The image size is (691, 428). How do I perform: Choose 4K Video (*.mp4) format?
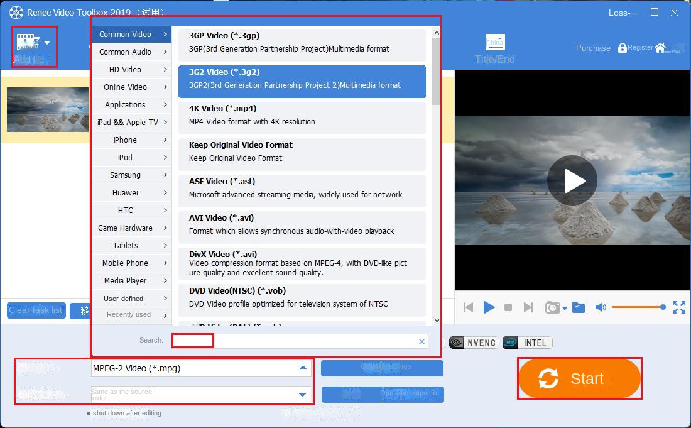(302, 118)
